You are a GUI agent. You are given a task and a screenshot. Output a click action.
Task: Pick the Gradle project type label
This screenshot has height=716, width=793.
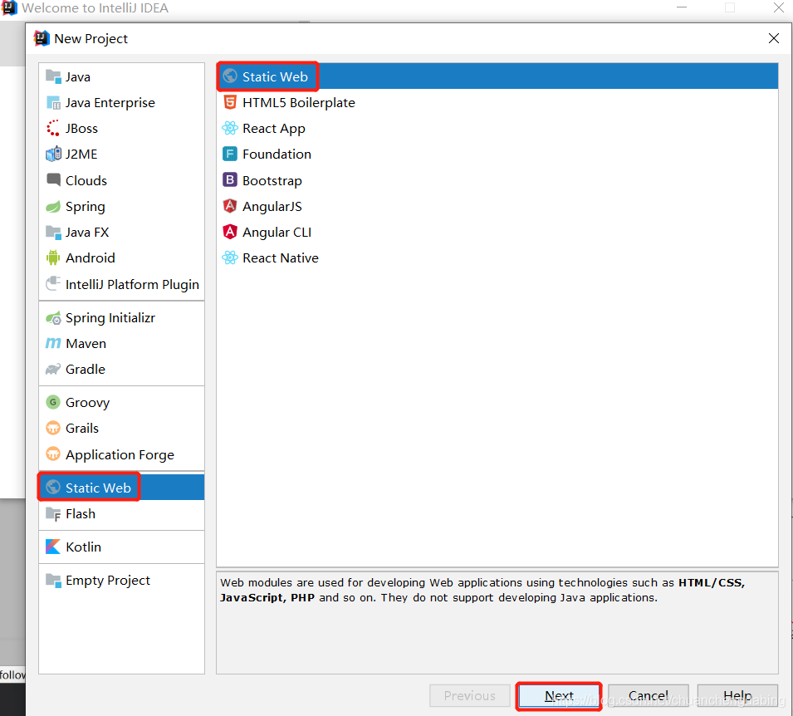pos(86,370)
